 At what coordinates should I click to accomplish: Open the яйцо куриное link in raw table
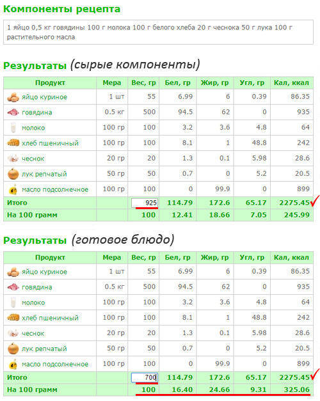(44, 97)
